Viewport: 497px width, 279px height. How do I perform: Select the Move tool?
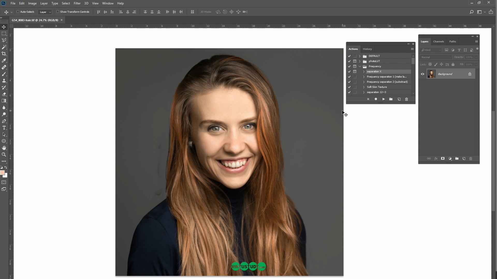click(x=4, y=27)
